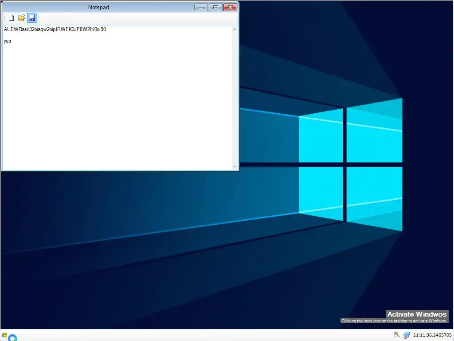The height and width of the screenshot is (341, 454).
Task: Click the toolbar grip handle left of New
Action: pyautogui.click(x=4, y=18)
